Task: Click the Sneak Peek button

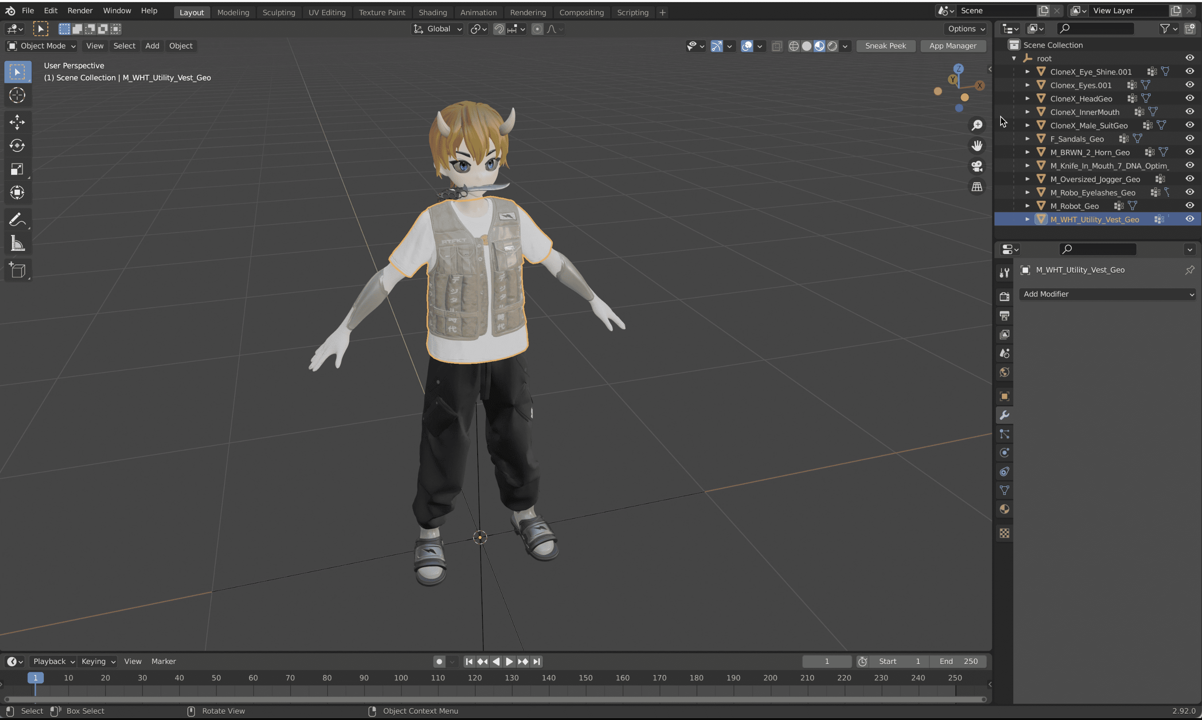Action: (x=885, y=46)
